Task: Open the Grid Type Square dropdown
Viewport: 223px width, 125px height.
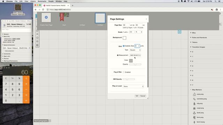Action: [135, 50]
